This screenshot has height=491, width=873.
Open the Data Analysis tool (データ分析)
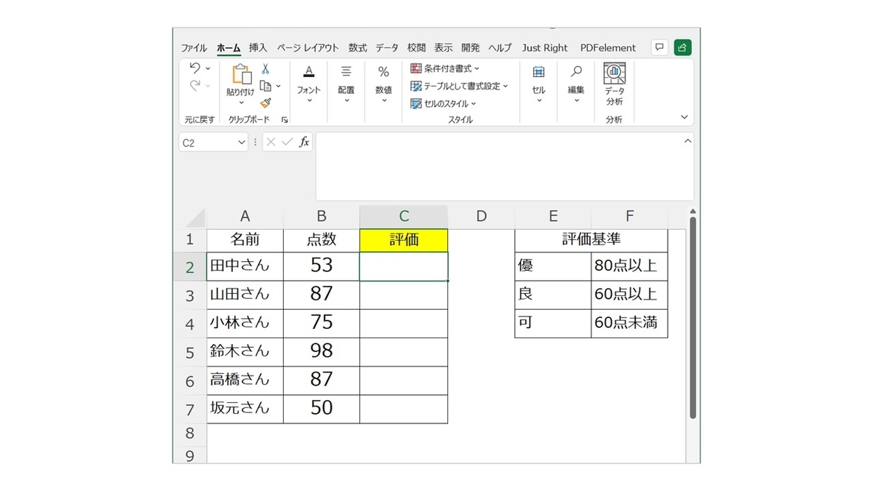pyautogui.click(x=614, y=83)
